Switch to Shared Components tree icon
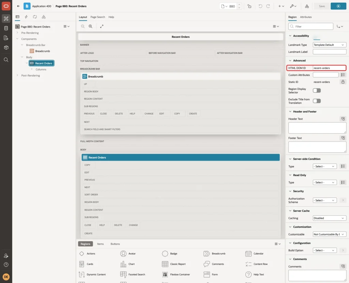The height and width of the screenshot is (283, 349). tap(44, 17)
